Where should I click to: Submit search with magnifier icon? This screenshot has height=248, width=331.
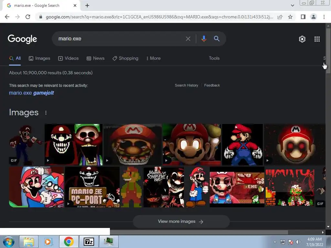217,39
